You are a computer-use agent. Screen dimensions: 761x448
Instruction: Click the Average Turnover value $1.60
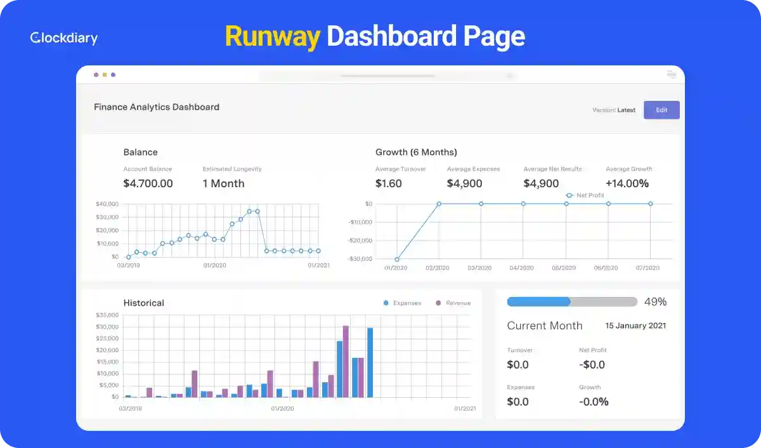coord(389,183)
